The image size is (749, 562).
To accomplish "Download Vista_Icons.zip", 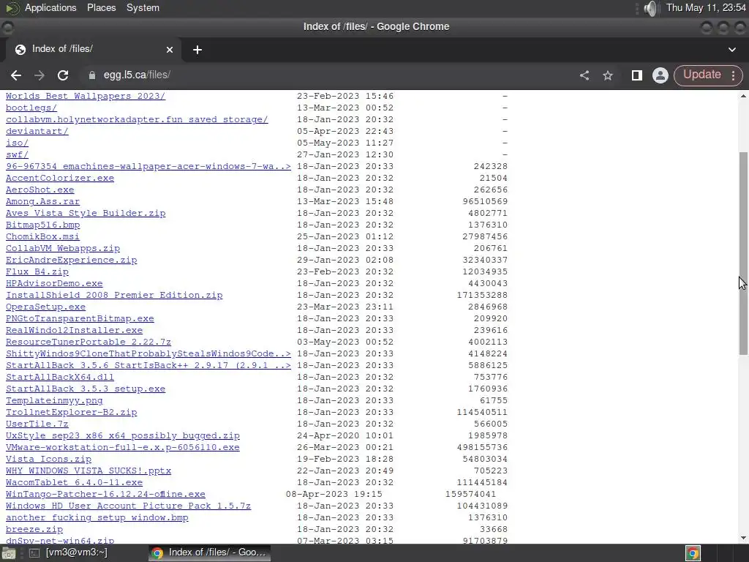I will click(x=48, y=460).
